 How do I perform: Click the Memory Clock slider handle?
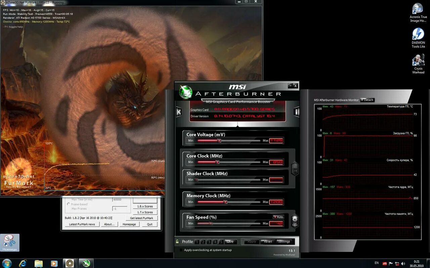coord(225,202)
